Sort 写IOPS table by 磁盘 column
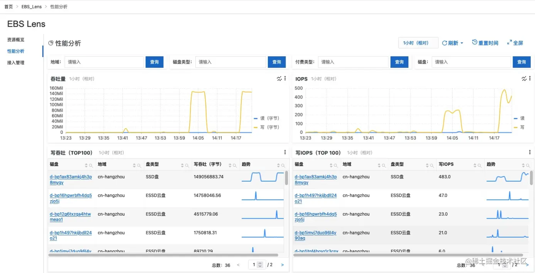Image resolution: width=535 pixels, height=273 pixels. [x=331, y=165]
